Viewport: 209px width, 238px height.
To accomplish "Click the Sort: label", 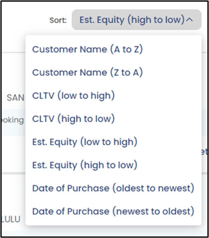I will 58,20.
